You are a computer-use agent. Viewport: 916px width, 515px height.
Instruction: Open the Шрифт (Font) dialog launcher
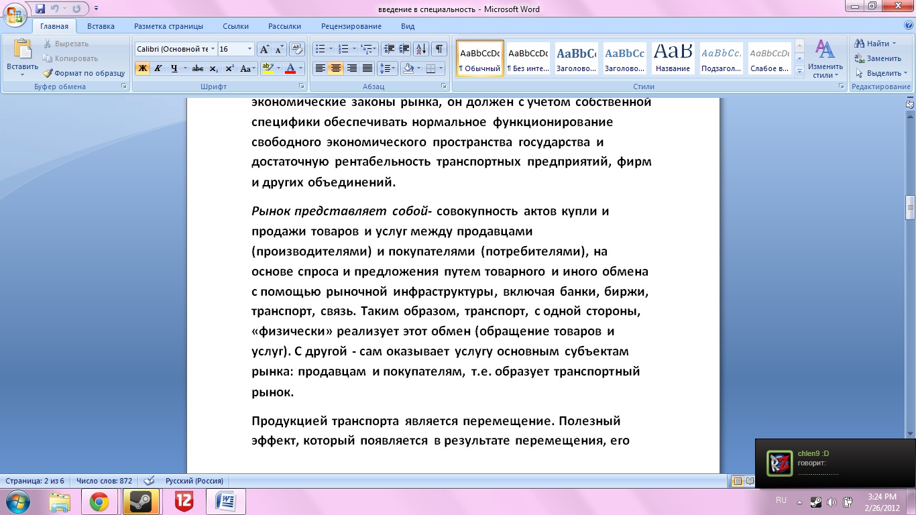pyautogui.click(x=302, y=87)
